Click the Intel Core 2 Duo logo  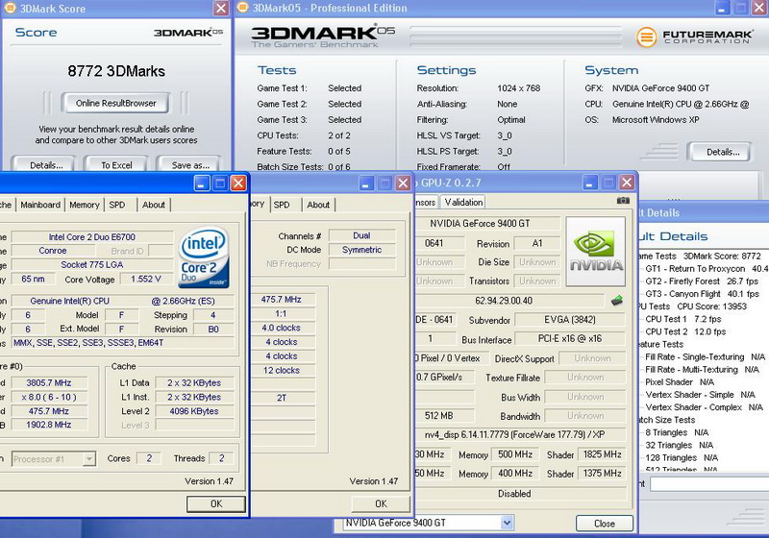click(x=204, y=257)
